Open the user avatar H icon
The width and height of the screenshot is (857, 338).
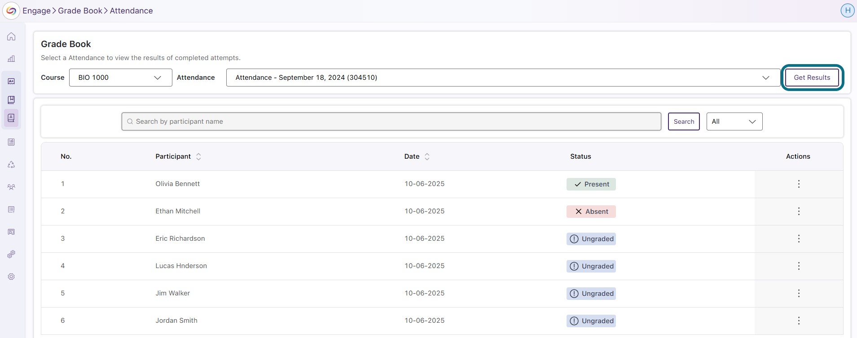(x=848, y=10)
